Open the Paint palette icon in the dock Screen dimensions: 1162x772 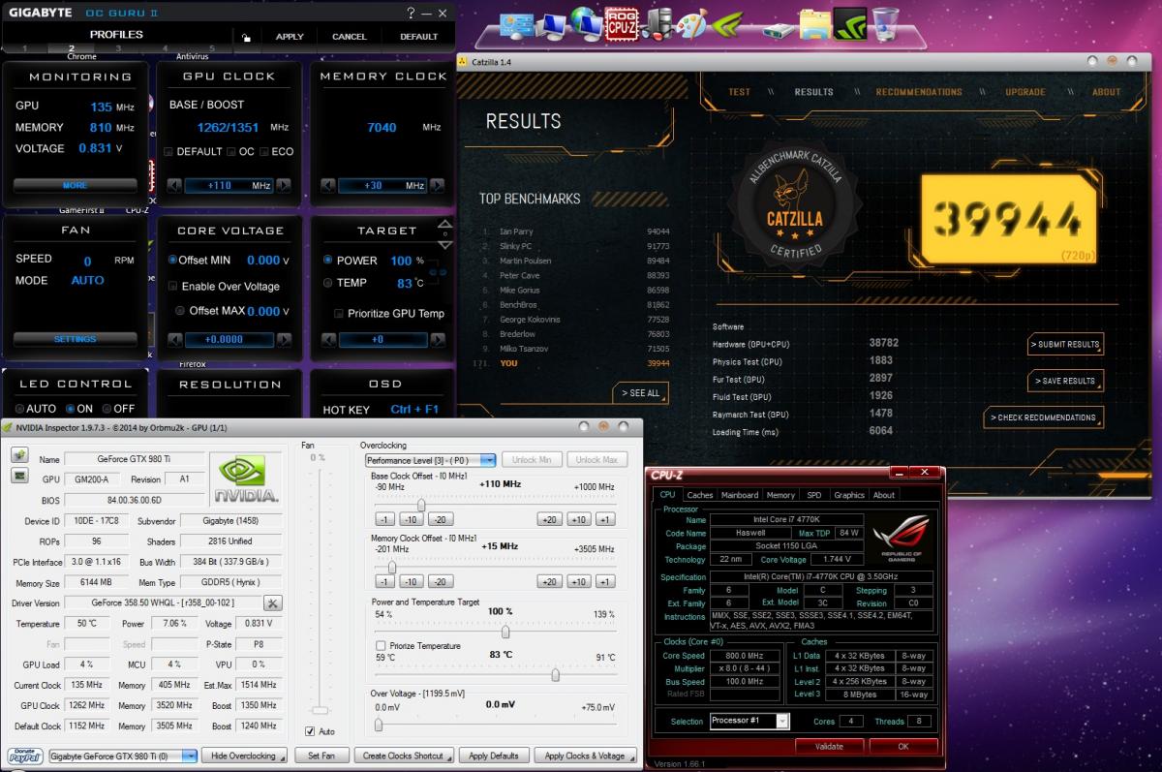pyautogui.click(x=691, y=22)
